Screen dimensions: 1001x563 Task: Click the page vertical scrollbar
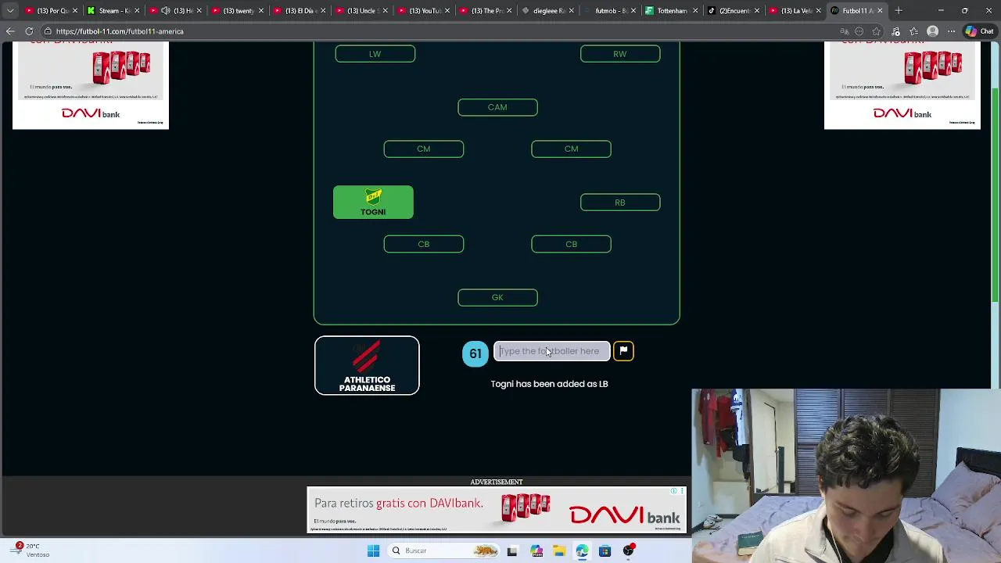tap(996, 195)
